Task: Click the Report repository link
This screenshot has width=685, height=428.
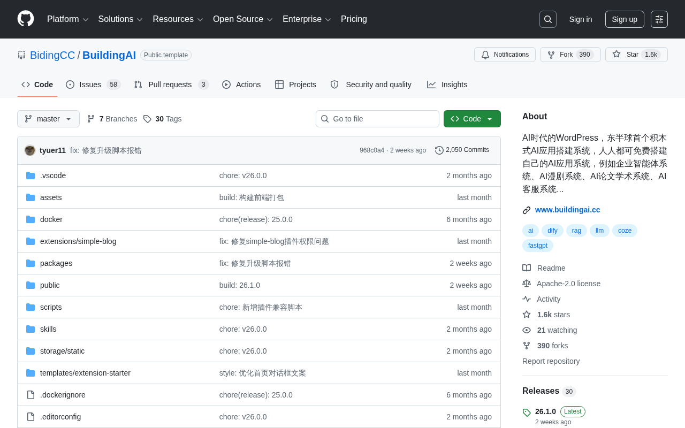Action: [551, 361]
